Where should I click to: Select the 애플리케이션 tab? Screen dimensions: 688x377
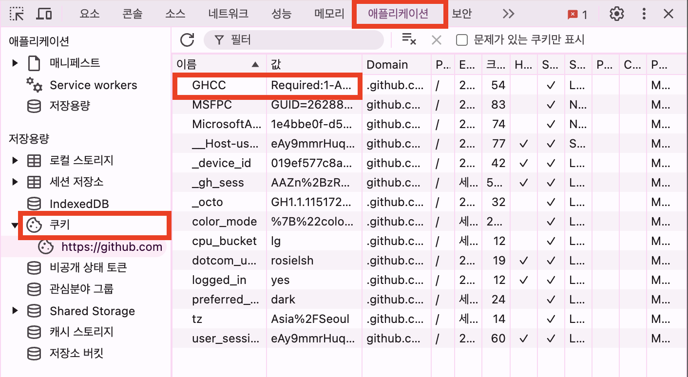click(398, 14)
